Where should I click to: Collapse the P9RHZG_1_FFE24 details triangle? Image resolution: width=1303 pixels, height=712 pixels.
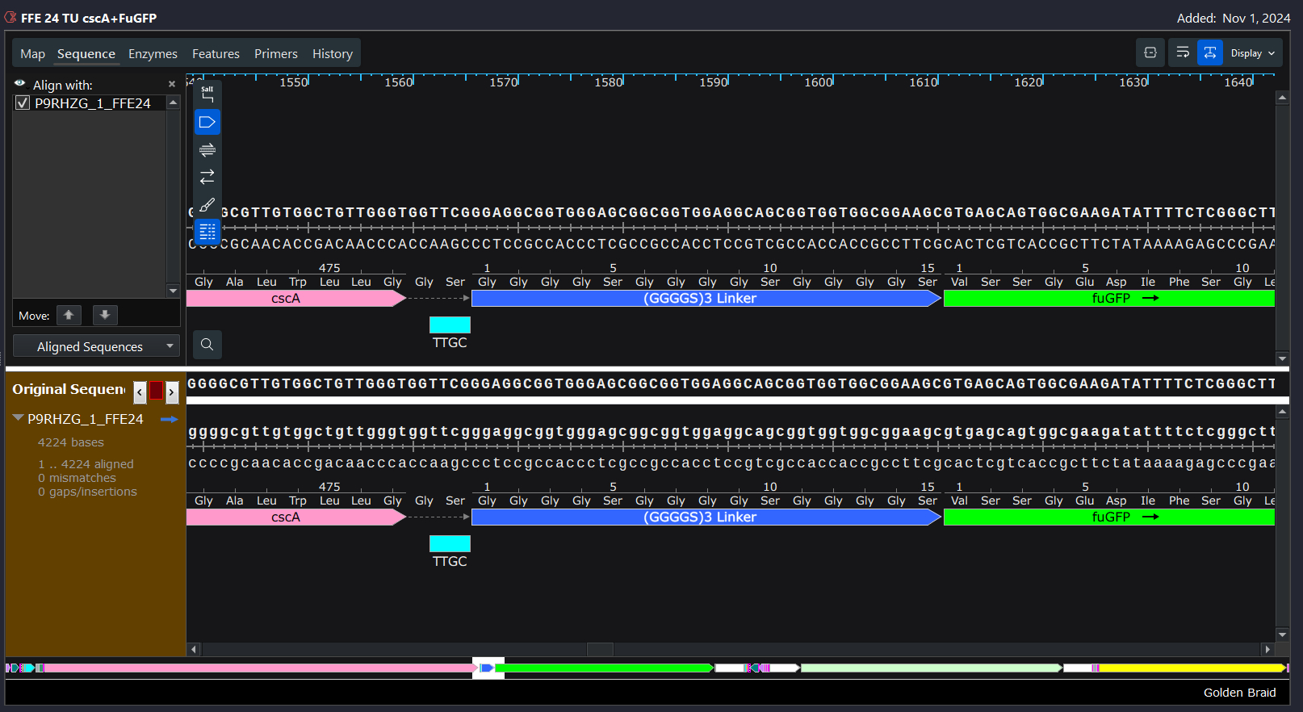(x=18, y=418)
